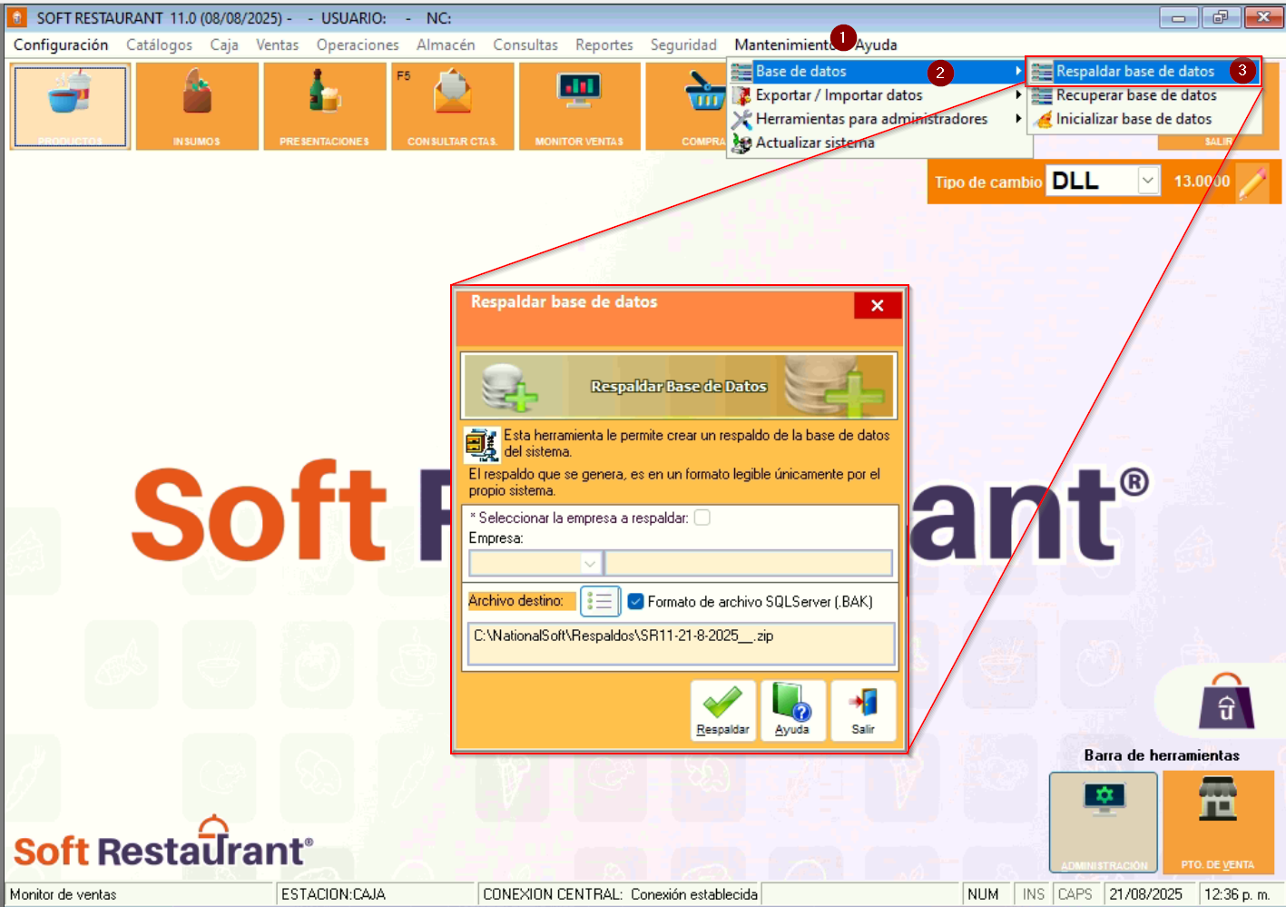Click the Soft Restaurant title bar icon
1286x907 pixels.
click(x=17, y=17)
